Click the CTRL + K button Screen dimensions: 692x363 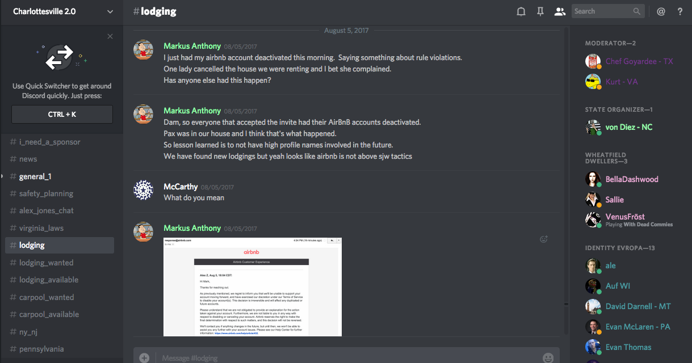(62, 114)
